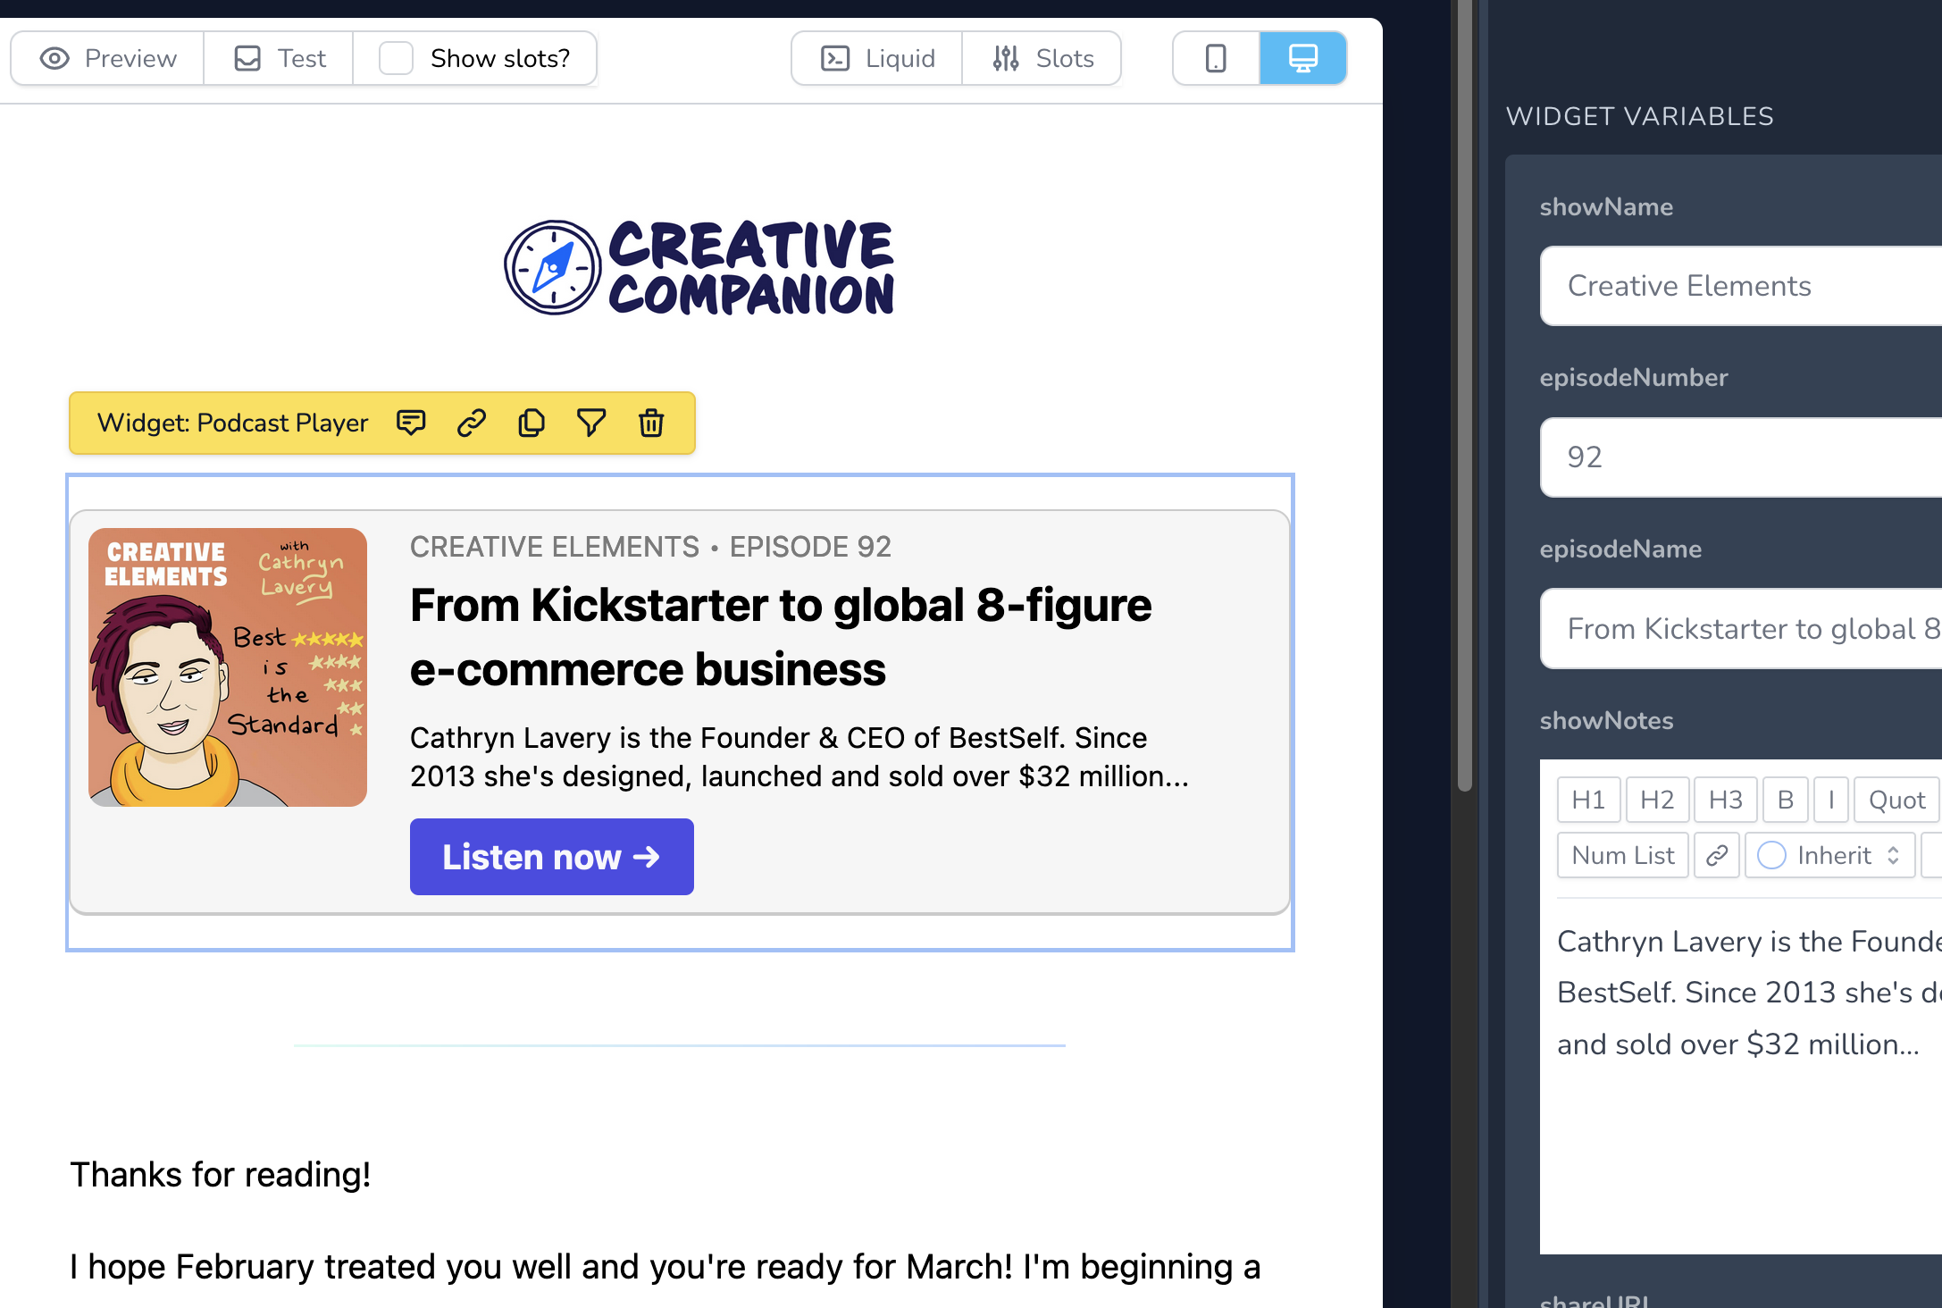
Task: Insert link in showNotes editor
Action: [x=1716, y=856]
